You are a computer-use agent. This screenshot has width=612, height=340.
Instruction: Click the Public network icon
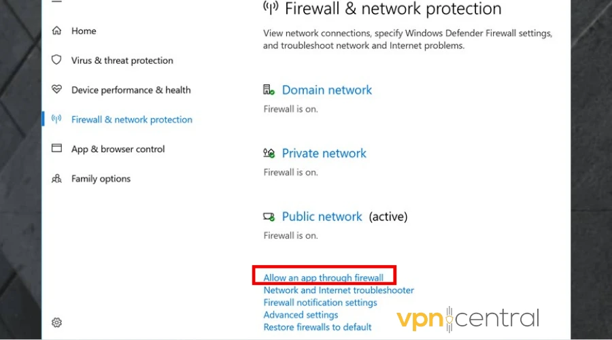click(269, 217)
